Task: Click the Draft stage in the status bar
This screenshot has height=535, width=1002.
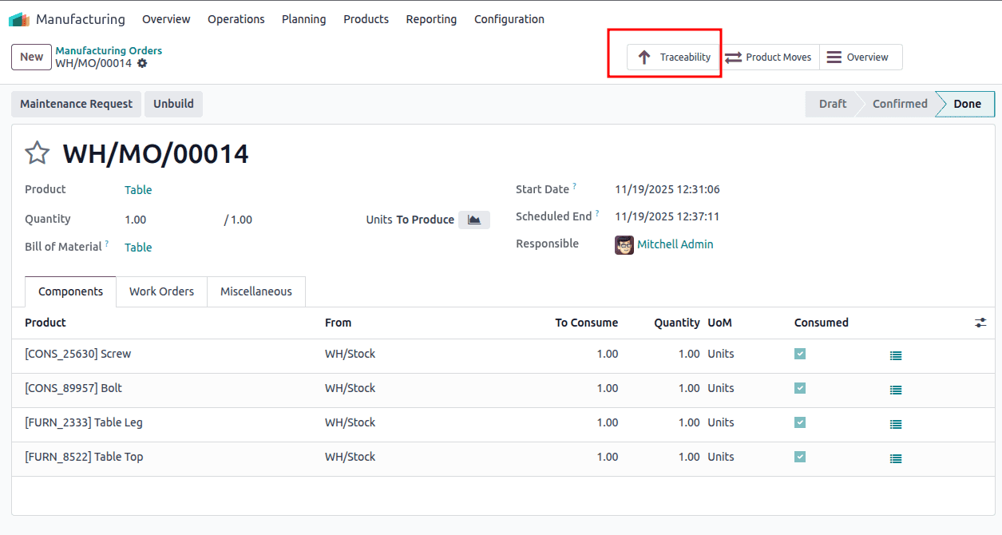Action: coord(832,104)
